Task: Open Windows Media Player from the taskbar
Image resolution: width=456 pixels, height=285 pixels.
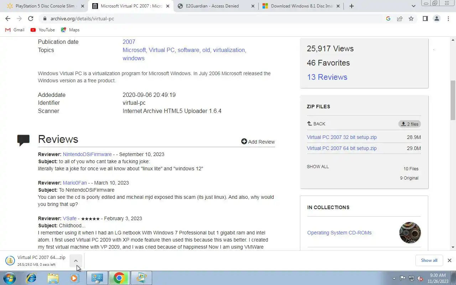Action: (x=74, y=278)
